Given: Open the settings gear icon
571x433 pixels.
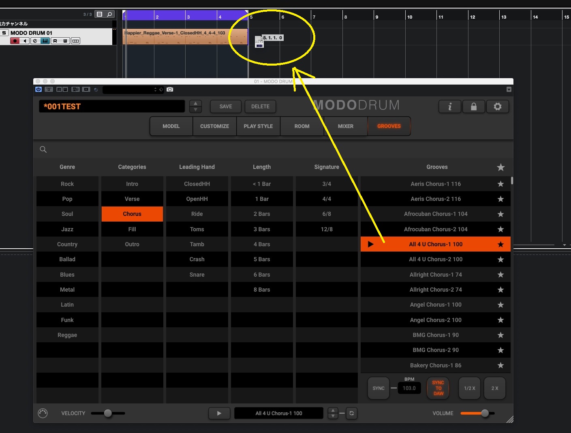Looking at the screenshot, I should click(x=497, y=107).
